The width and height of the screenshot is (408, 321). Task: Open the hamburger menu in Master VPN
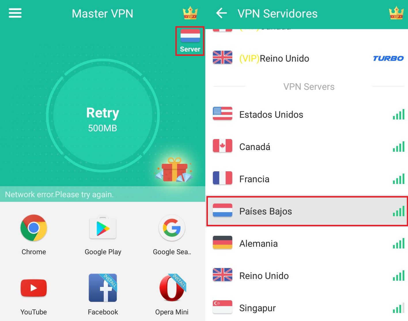click(x=15, y=13)
